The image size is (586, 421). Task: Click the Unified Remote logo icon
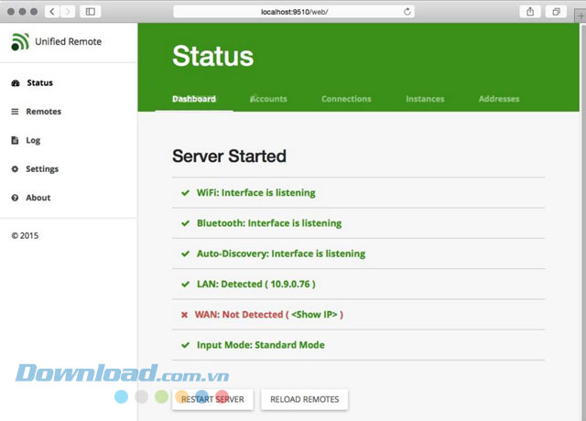point(20,42)
